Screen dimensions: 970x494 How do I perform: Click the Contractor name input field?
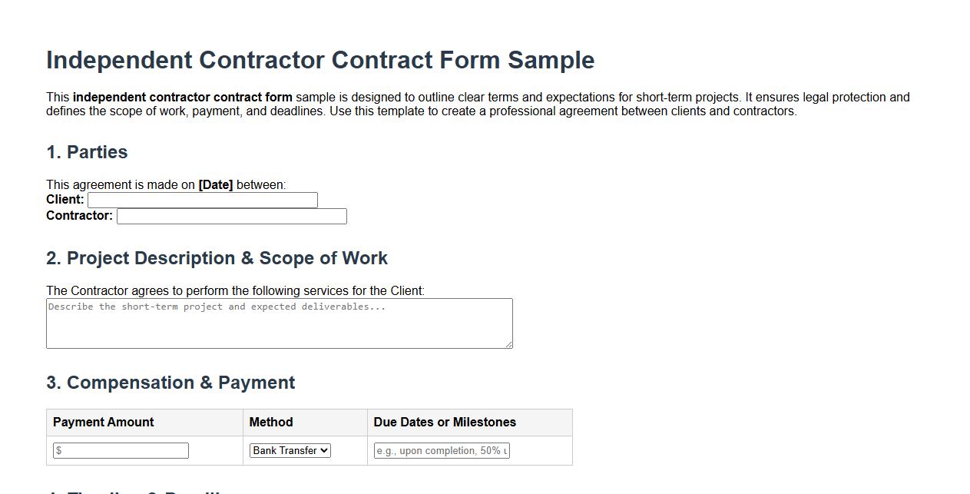tap(231, 216)
